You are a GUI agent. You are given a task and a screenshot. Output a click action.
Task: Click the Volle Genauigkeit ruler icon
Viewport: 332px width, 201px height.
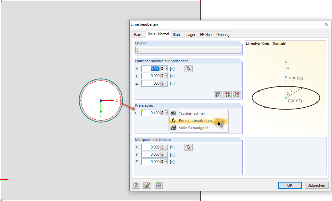[173, 128]
